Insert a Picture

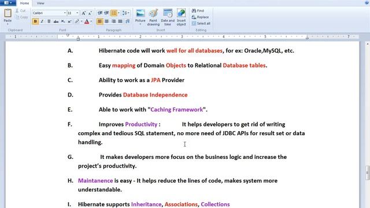[x=140, y=15]
